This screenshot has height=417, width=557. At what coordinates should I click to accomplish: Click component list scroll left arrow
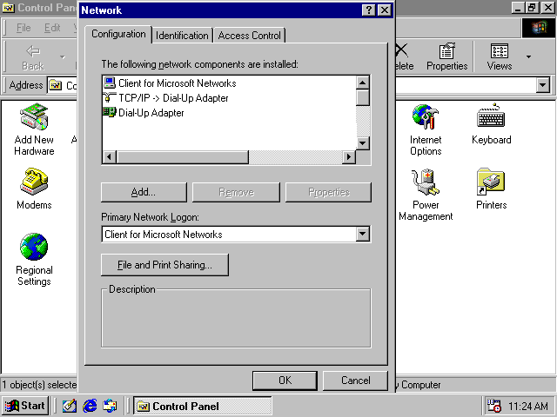click(x=110, y=156)
